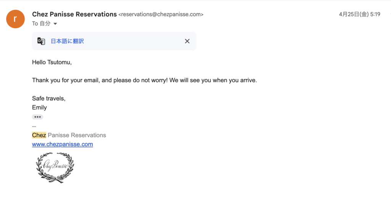Click the Google Translate icon
391x203 pixels.
[x=41, y=41]
